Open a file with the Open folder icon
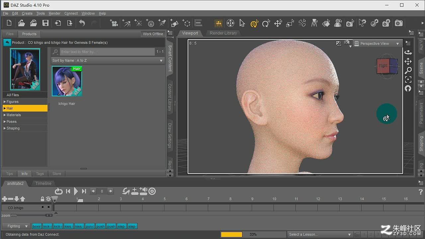Viewport: 425px width, 239px height. click(x=21, y=23)
